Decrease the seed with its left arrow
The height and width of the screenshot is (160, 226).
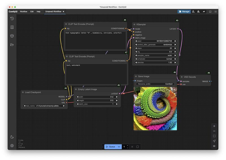coord(136,41)
